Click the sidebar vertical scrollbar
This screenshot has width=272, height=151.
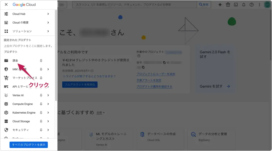(56, 55)
